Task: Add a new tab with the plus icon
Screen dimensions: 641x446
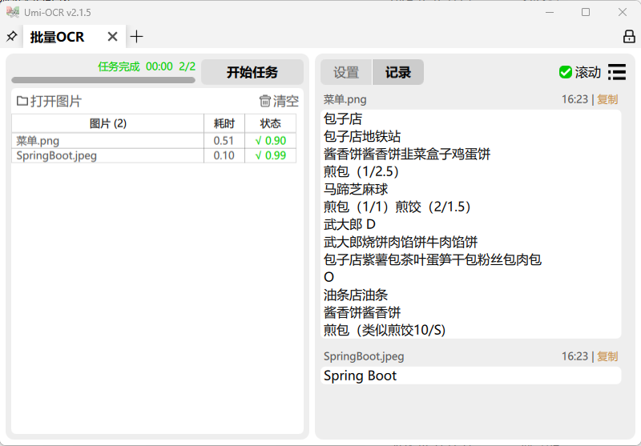Action: pyautogui.click(x=136, y=37)
